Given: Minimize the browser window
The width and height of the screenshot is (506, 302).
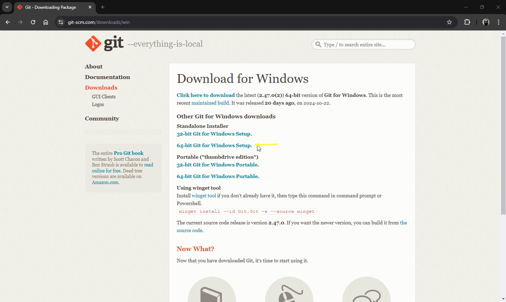Looking at the screenshot, I should (466, 7).
